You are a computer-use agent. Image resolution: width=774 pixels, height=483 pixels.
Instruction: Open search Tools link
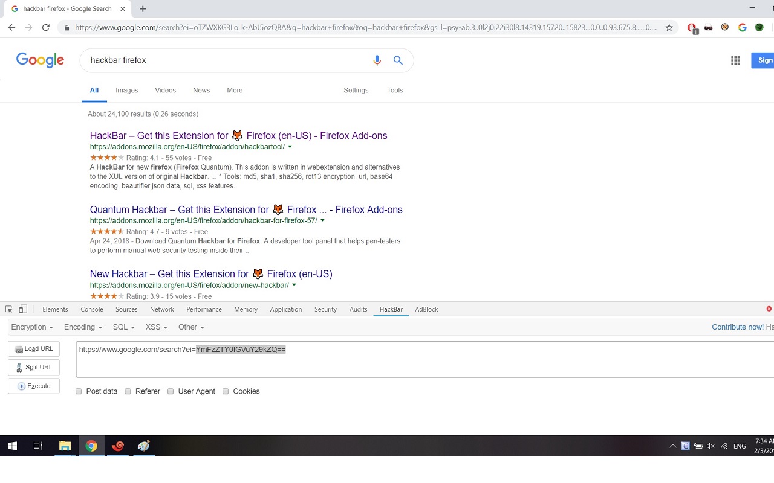[395, 90]
